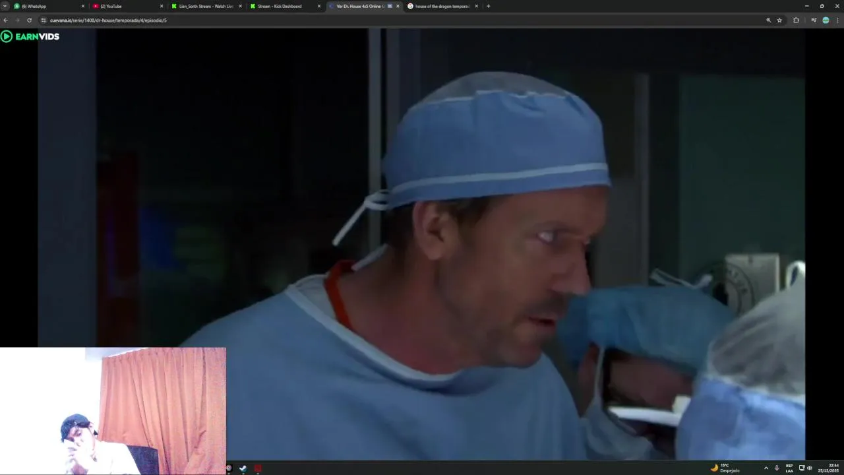Close the WhatsApp tab
This screenshot has height=475, width=844.
click(x=83, y=6)
